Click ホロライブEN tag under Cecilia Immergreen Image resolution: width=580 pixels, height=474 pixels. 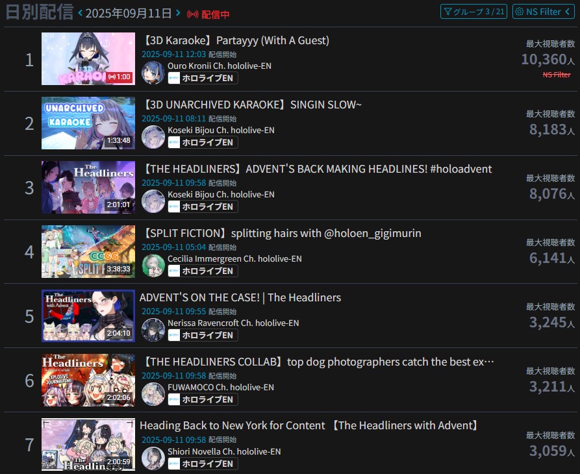203,271
